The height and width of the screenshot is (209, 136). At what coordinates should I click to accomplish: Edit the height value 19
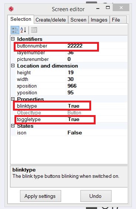70,72
